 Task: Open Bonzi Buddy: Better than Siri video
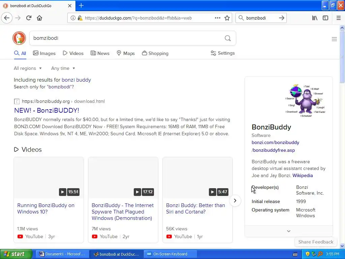[195, 208]
